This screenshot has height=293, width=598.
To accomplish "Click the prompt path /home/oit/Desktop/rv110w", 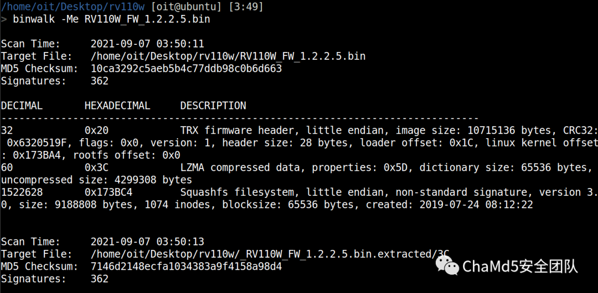I will (x=73, y=7).
